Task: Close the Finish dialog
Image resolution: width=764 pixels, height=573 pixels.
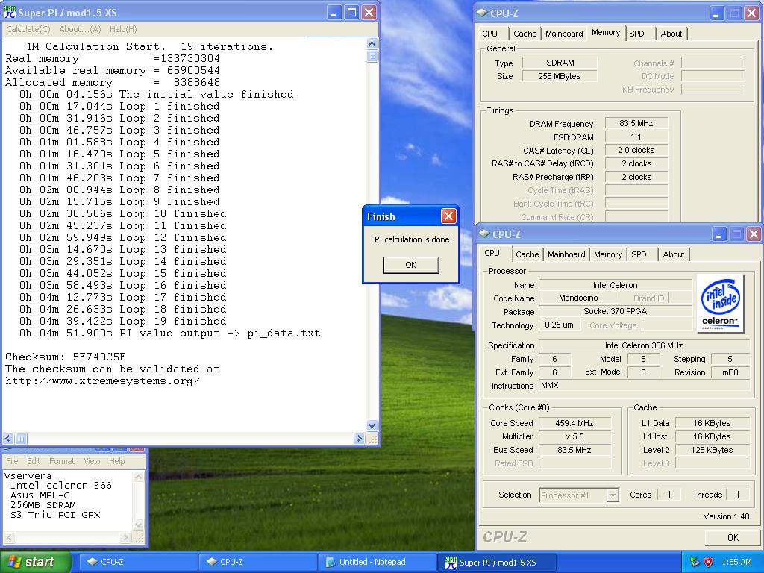Action: (x=448, y=216)
